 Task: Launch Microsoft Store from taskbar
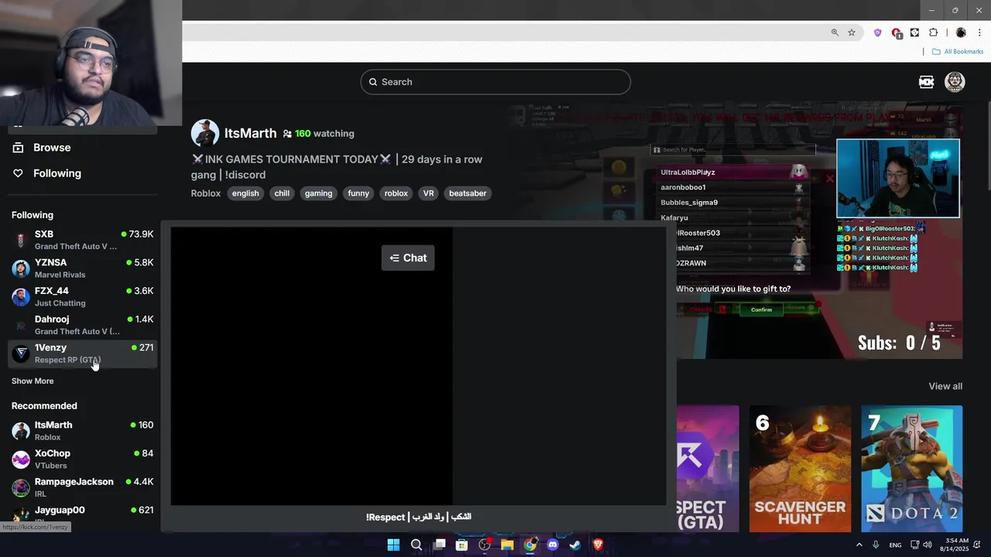tap(462, 545)
